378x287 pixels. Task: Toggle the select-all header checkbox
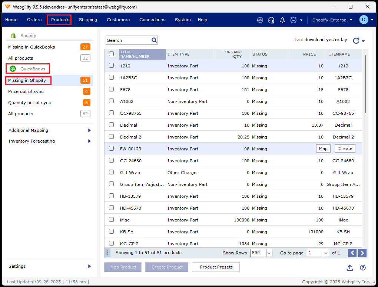[112, 54]
